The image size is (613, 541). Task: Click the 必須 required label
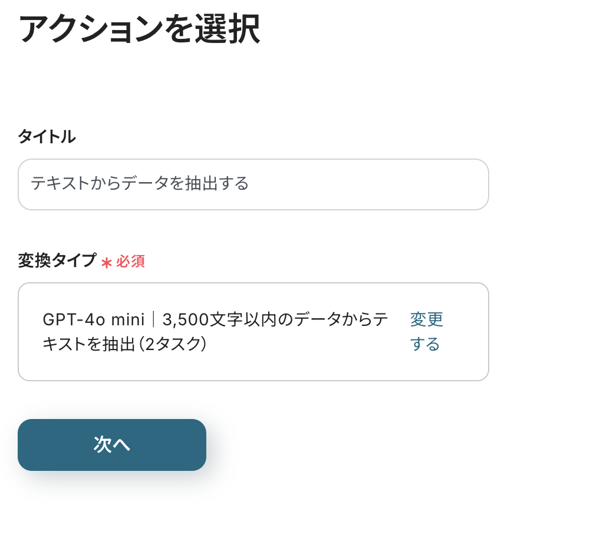[x=128, y=262]
